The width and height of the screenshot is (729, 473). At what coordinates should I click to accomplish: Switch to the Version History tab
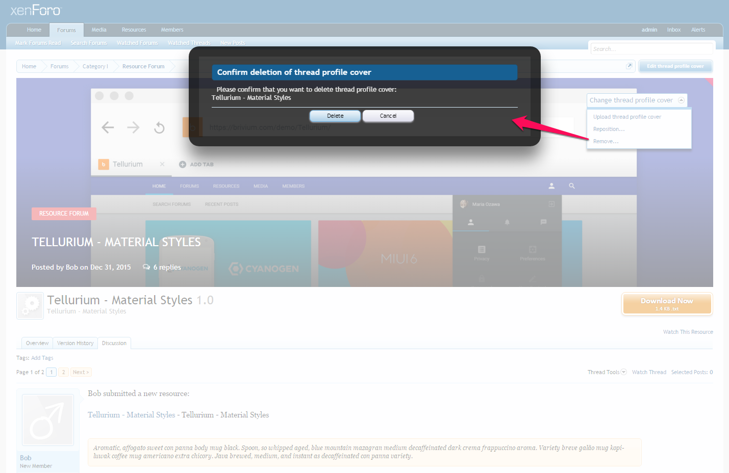click(x=75, y=343)
